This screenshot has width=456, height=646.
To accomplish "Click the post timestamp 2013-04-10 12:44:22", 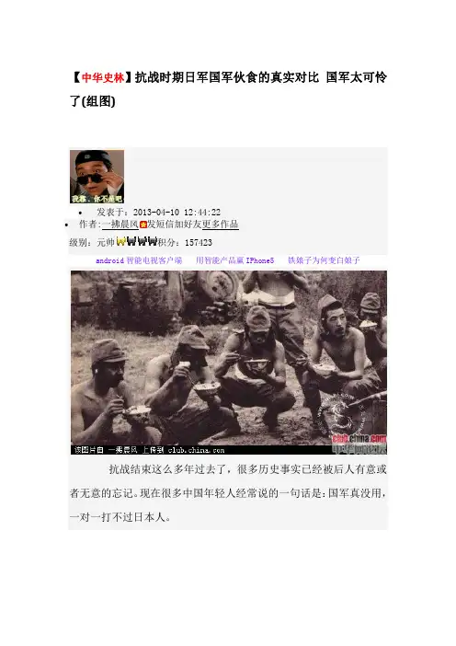I will (177, 213).
